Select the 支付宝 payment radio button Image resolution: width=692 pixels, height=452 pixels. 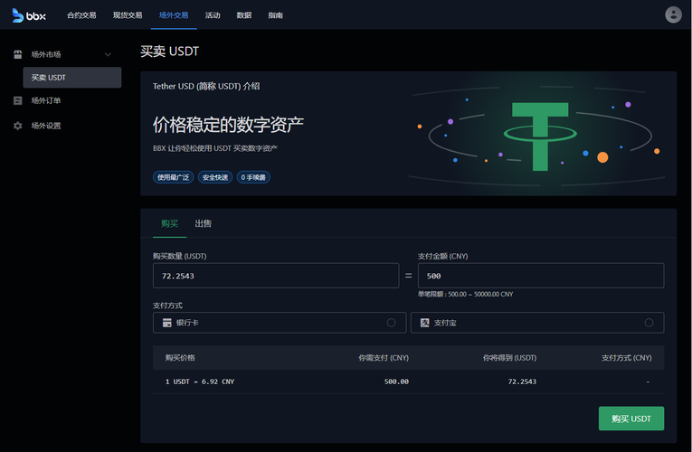pyautogui.click(x=649, y=323)
